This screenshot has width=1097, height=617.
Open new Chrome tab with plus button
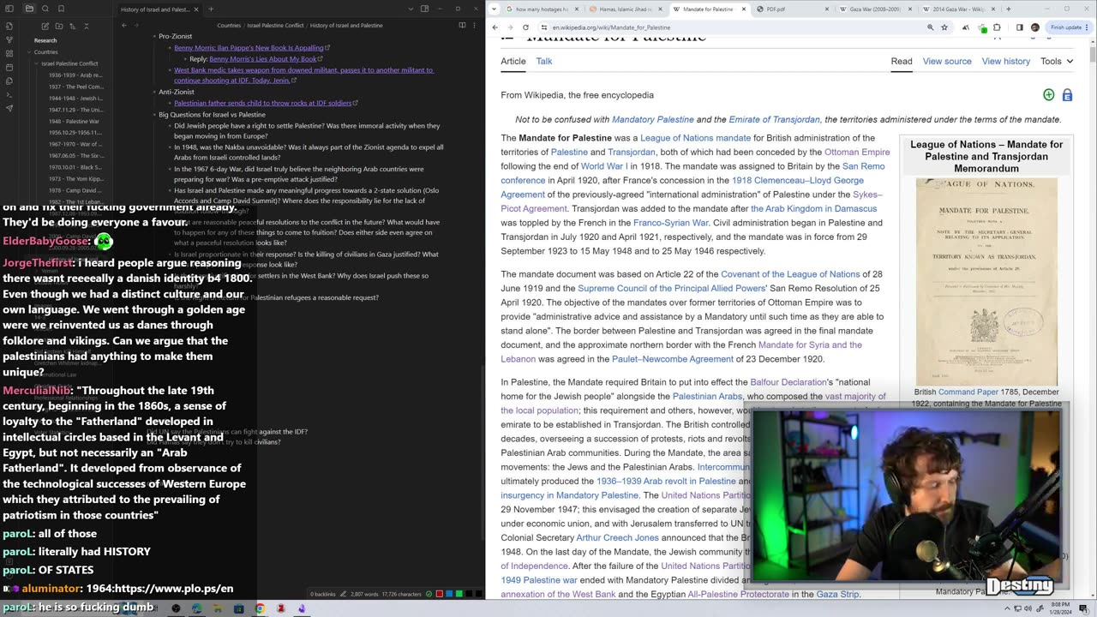point(1009,9)
